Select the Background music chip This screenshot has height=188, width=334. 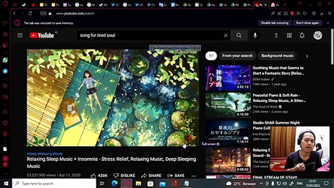click(x=277, y=56)
